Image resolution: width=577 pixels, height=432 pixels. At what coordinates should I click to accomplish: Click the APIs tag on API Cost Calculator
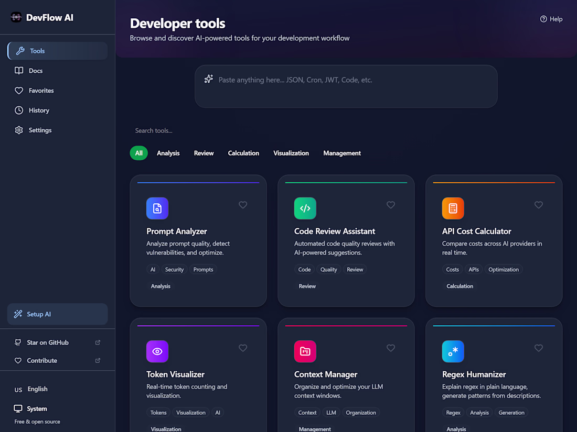474,270
